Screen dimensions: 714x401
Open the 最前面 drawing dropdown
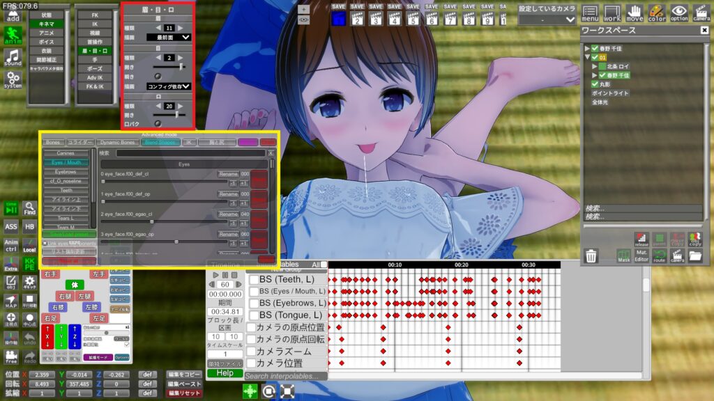(169, 37)
